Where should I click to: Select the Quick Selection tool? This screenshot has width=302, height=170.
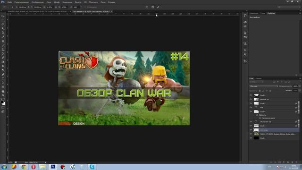pos(3,28)
